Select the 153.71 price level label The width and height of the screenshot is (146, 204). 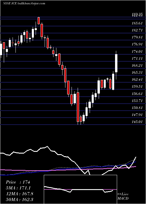pyautogui.click(x=137, y=101)
